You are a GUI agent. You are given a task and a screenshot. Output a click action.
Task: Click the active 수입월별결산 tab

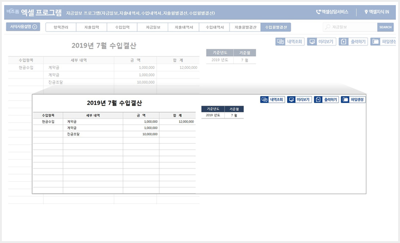276,27
